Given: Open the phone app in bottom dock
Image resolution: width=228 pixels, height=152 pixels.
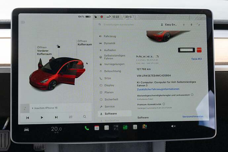Looking at the screenshot, I should pyautogui.click(x=87, y=128).
